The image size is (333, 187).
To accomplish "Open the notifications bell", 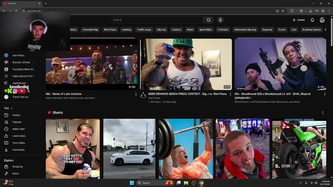I will coord(312,20).
